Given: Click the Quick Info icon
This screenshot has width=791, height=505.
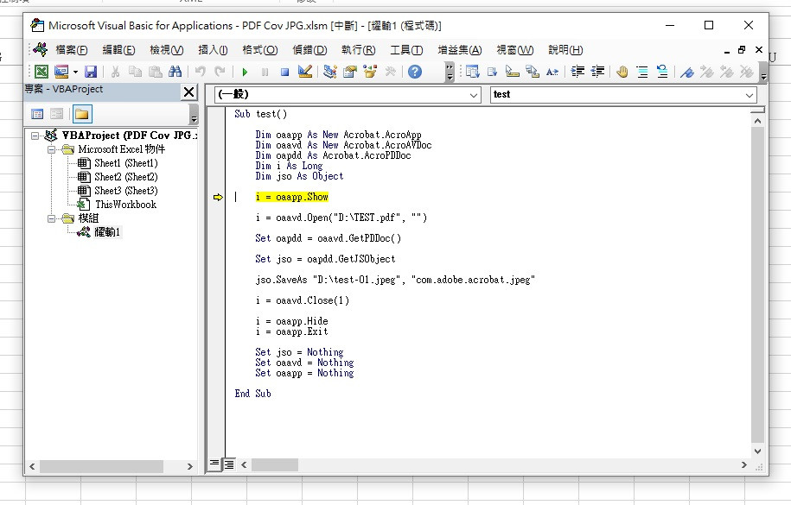Looking at the screenshot, I should pos(512,72).
